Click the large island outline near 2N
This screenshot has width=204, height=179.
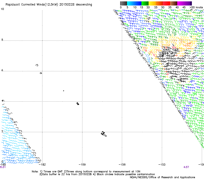pos(104,134)
